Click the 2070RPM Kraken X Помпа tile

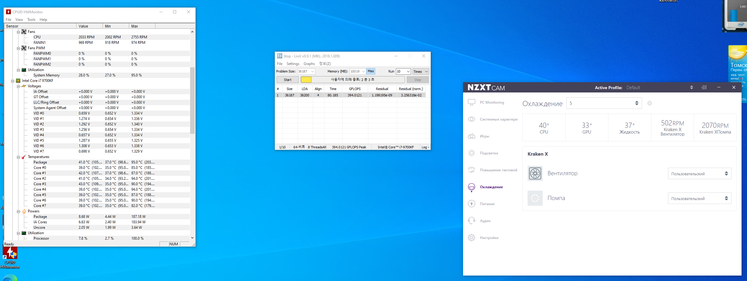715,128
